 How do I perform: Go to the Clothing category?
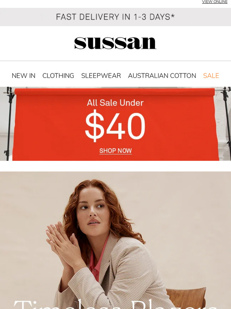tap(58, 76)
